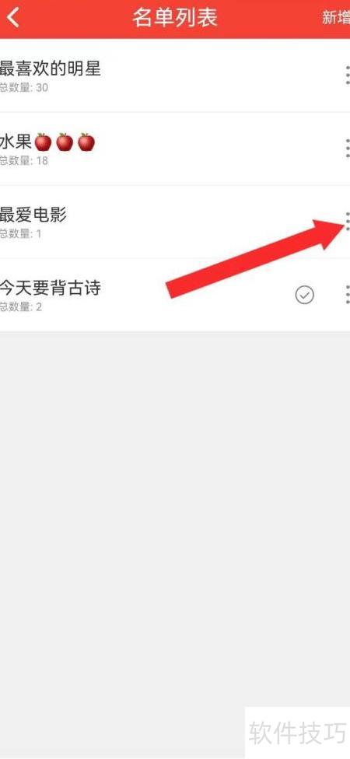Click the apple emojis in 水果 title

[x=65, y=142]
